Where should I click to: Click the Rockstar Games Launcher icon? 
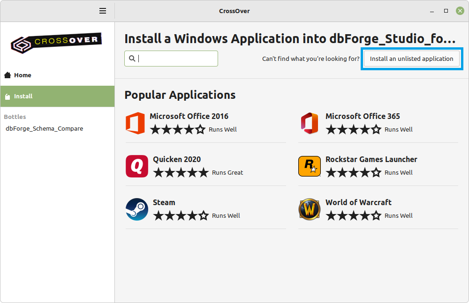[x=310, y=166]
